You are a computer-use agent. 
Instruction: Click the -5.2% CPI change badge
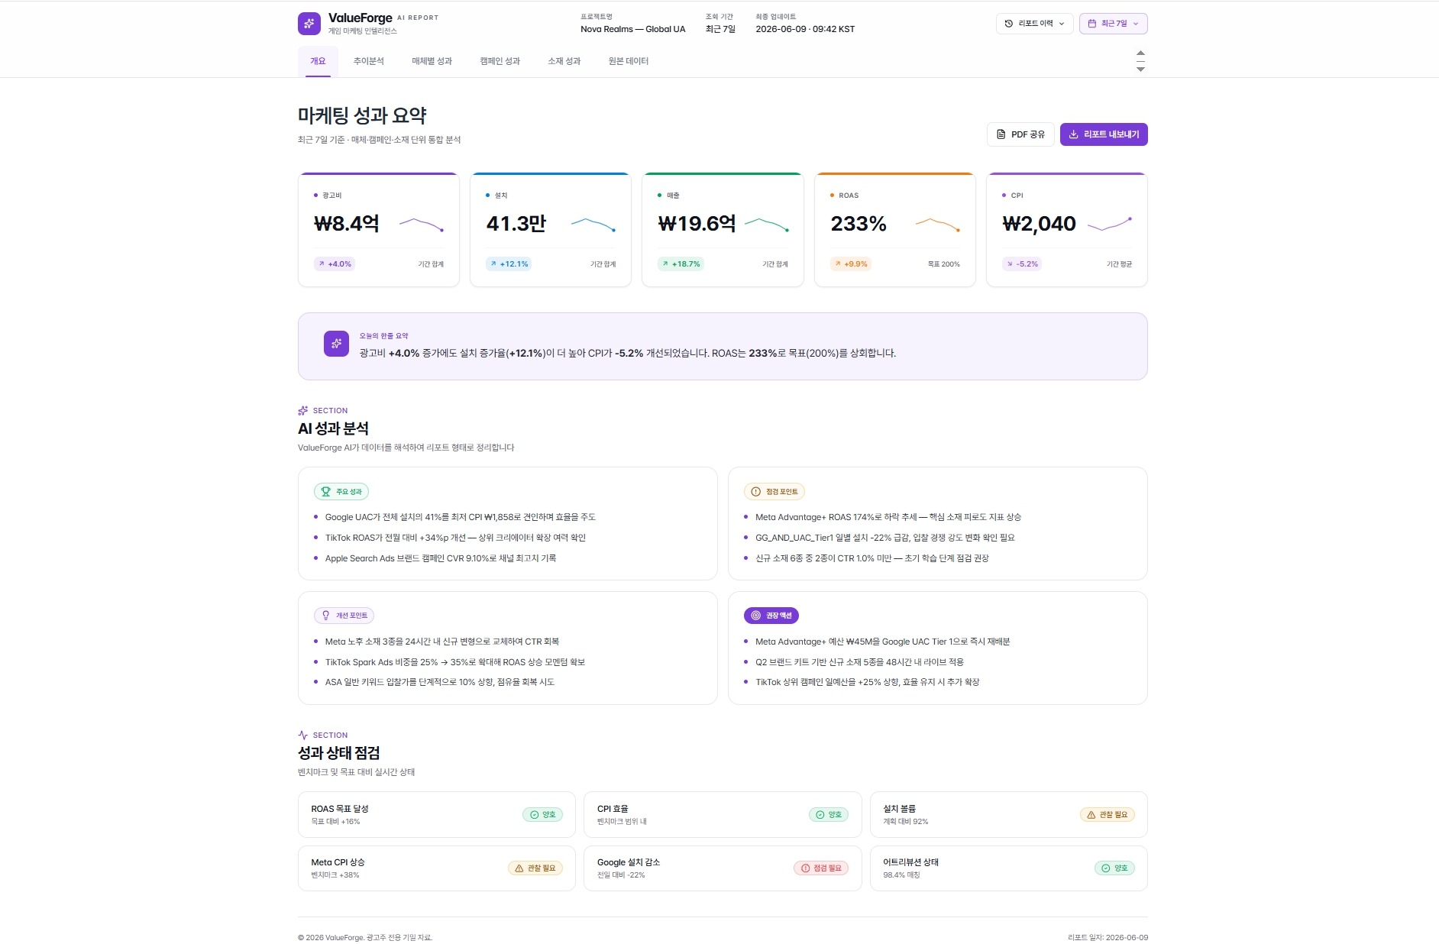(1023, 264)
